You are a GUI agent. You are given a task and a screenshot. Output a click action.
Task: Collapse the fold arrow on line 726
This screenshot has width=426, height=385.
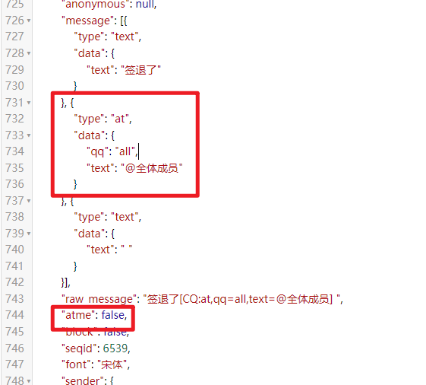(29, 21)
